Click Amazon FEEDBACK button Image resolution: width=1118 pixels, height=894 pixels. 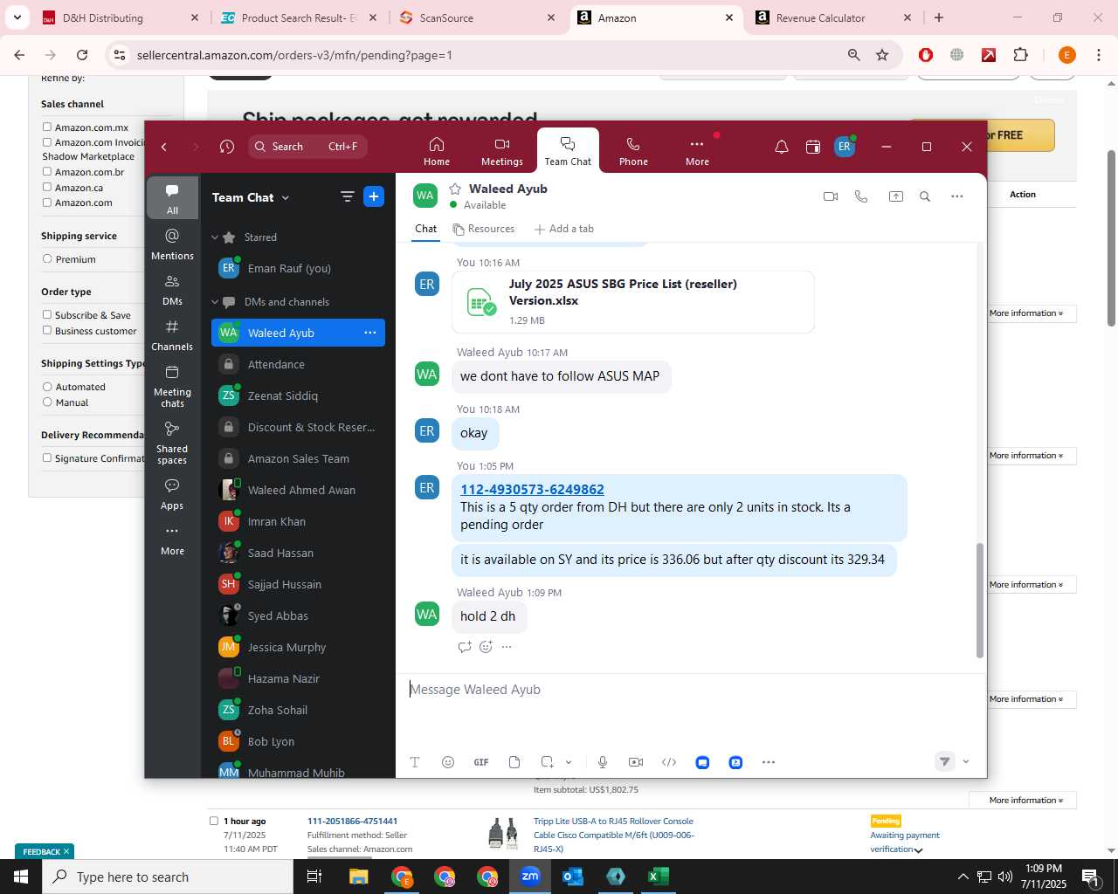[45, 851]
